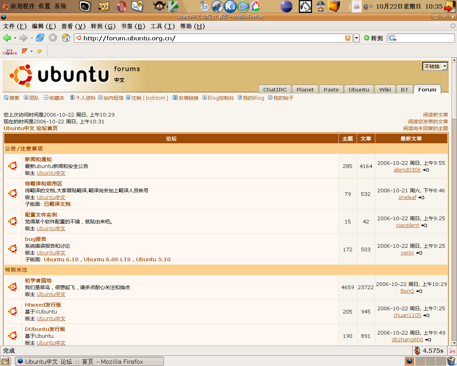Open the media player play-button launcher

[x=243, y=6]
